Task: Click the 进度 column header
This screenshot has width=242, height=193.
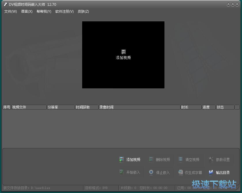Action: click(x=209, y=107)
